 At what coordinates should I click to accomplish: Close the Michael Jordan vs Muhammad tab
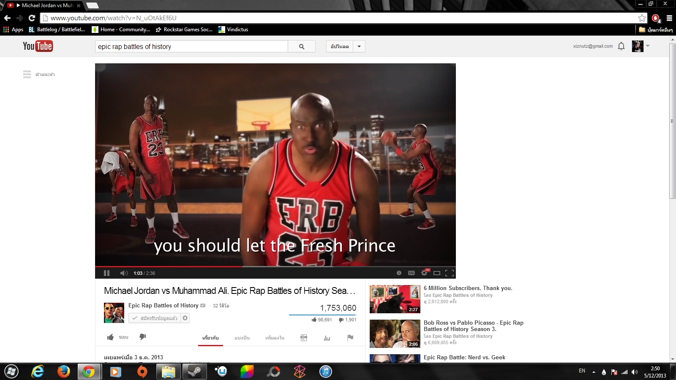(x=79, y=5)
